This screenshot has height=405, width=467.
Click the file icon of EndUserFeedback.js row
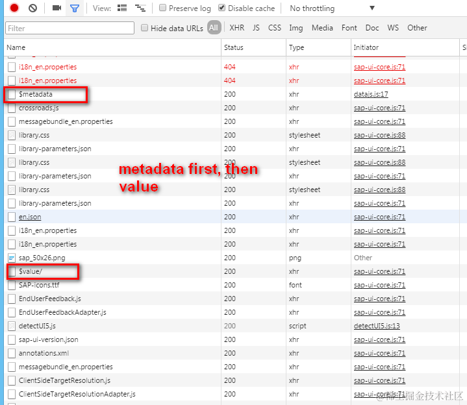point(12,299)
